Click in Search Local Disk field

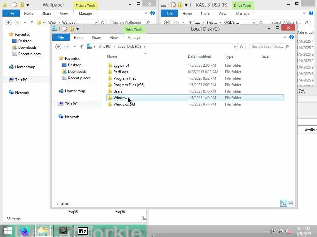[270, 47]
